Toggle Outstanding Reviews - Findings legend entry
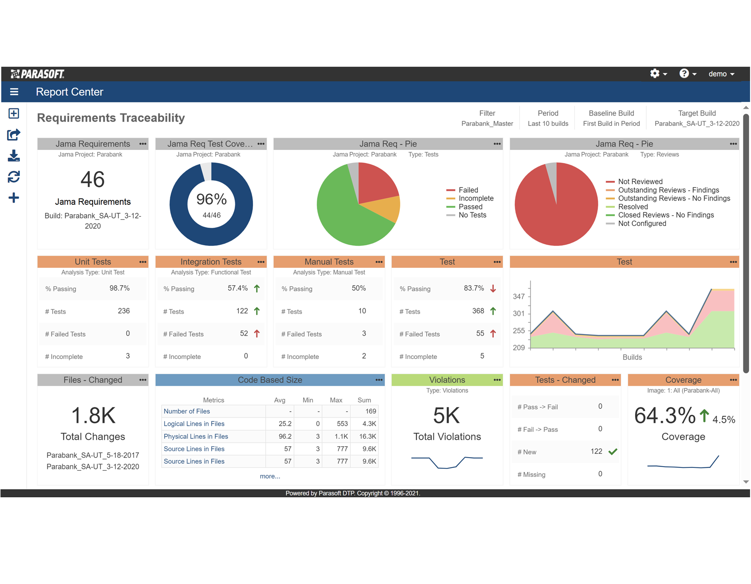 click(662, 190)
